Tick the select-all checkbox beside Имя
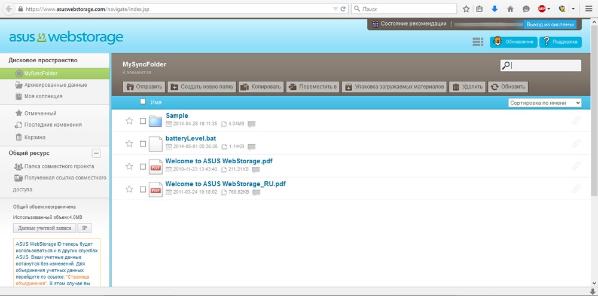The image size is (598, 296). (143, 102)
